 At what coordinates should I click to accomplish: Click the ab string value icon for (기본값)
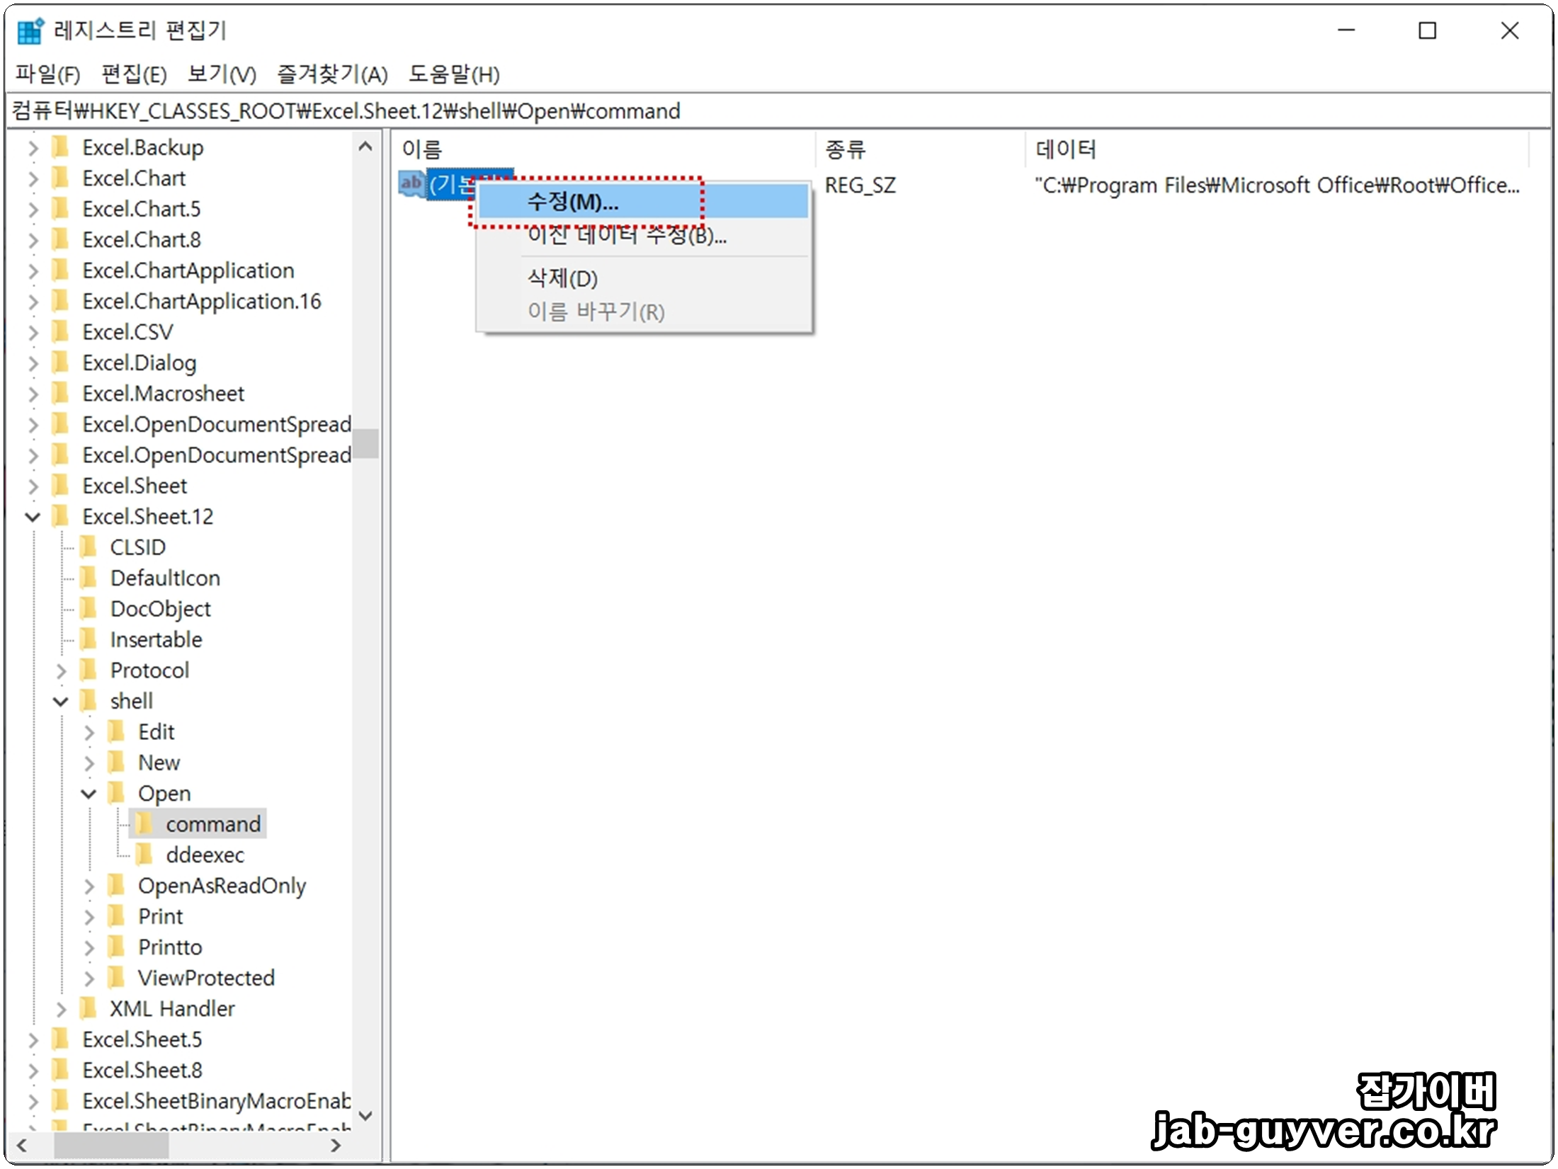pos(411,184)
